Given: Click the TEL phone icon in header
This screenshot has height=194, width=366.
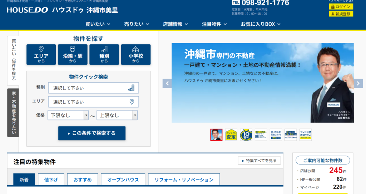Looking at the screenshot, I should click(x=236, y=2).
